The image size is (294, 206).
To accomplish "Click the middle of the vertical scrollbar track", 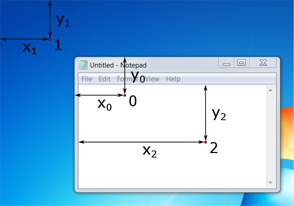I will point(271,136).
